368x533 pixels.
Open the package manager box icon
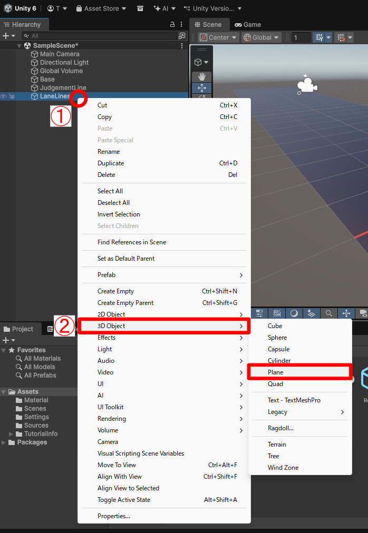tap(140, 8)
